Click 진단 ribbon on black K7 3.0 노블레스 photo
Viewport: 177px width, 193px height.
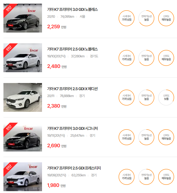click(9, 9)
